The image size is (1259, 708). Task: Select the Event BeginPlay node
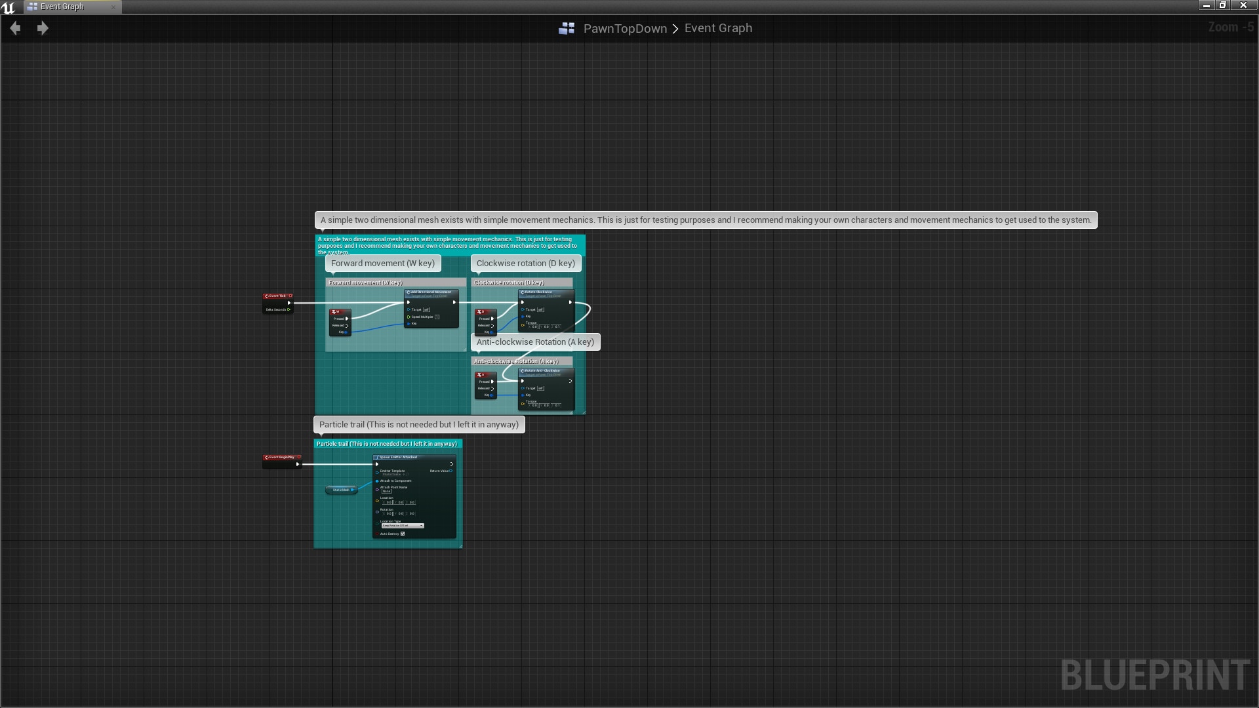[282, 458]
